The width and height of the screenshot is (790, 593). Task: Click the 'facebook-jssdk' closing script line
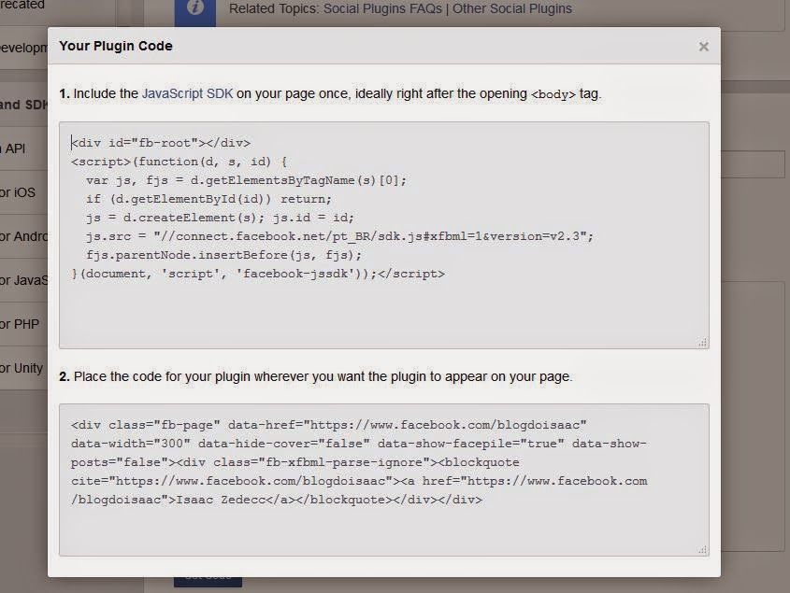click(258, 274)
